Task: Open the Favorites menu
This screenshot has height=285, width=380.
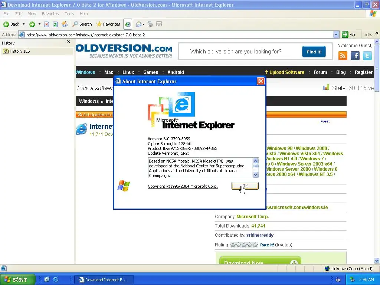Action: coord(50,14)
